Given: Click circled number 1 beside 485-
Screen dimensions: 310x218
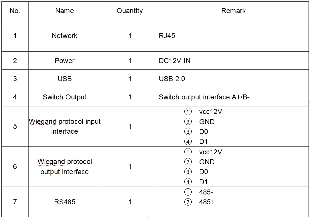Looking at the screenshot, I should 188,192.
